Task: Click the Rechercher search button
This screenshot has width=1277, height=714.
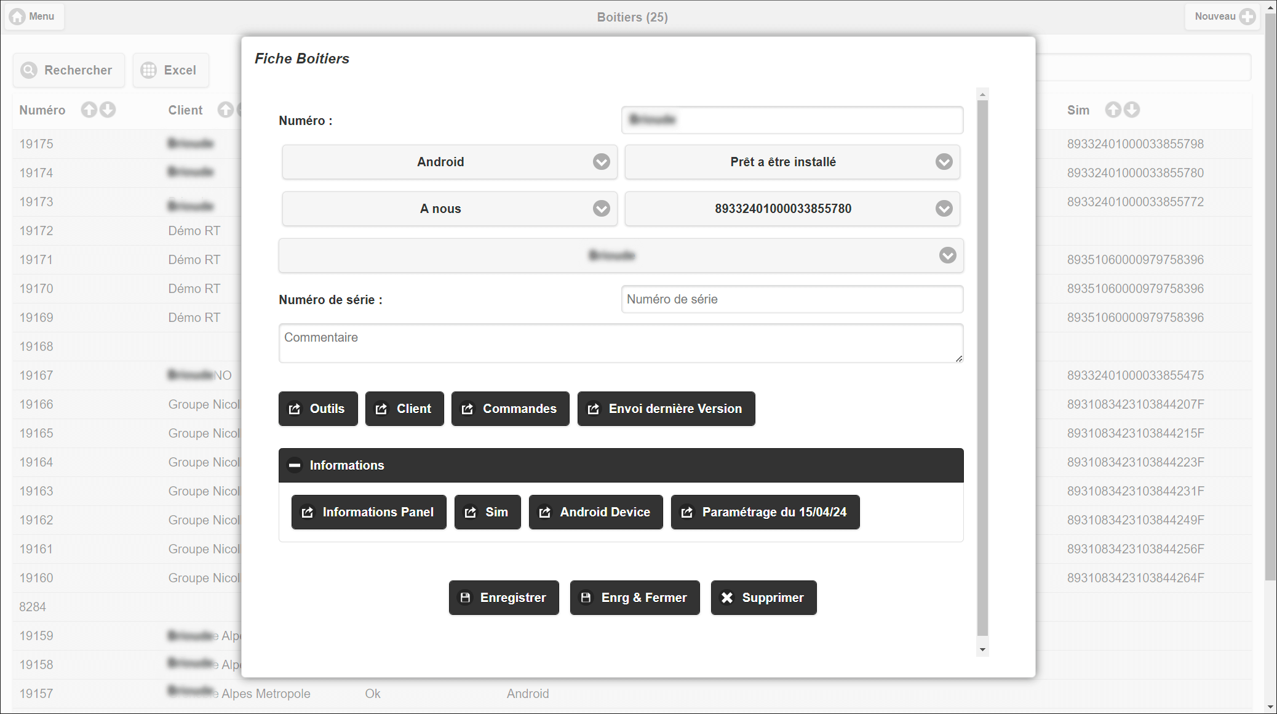Action: pyautogui.click(x=68, y=70)
